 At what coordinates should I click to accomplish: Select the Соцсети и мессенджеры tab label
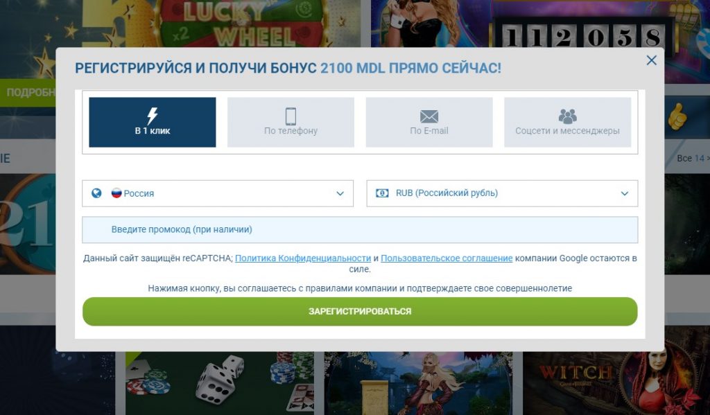pos(567,131)
